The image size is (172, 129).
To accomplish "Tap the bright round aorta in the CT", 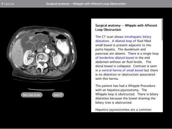I will coord(48,51).
